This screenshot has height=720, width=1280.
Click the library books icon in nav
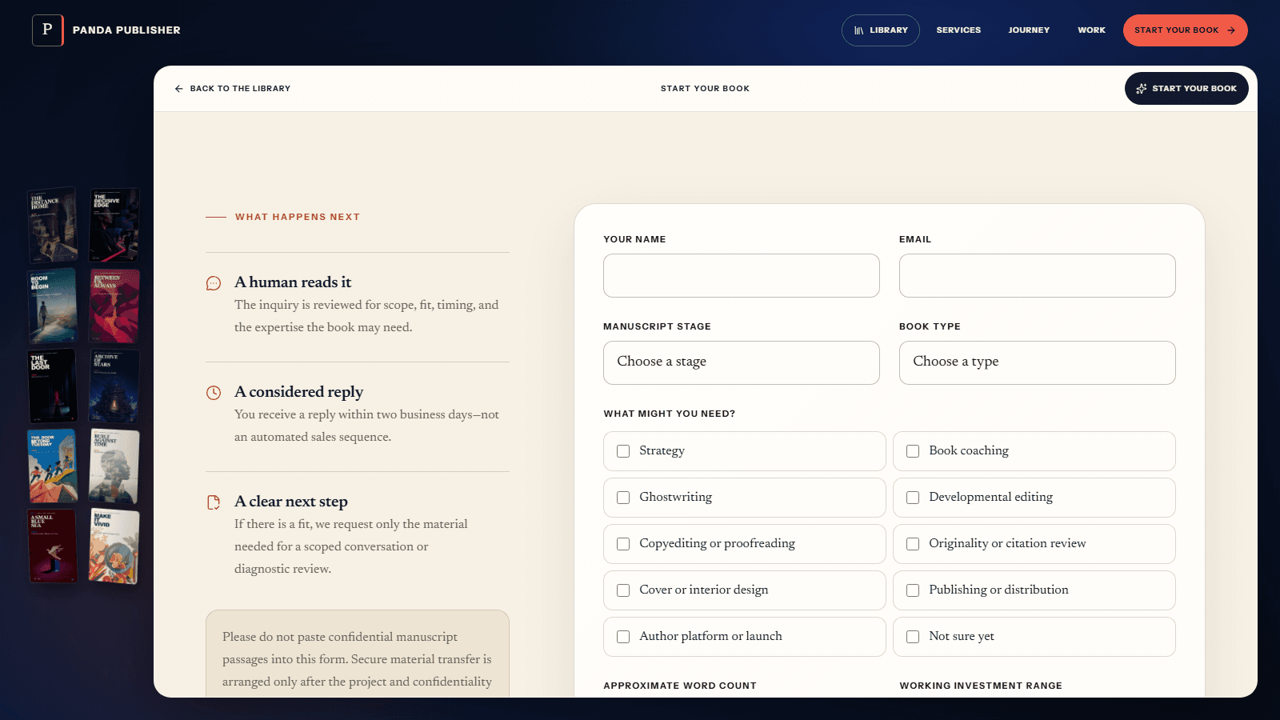click(x=859, y=30)
